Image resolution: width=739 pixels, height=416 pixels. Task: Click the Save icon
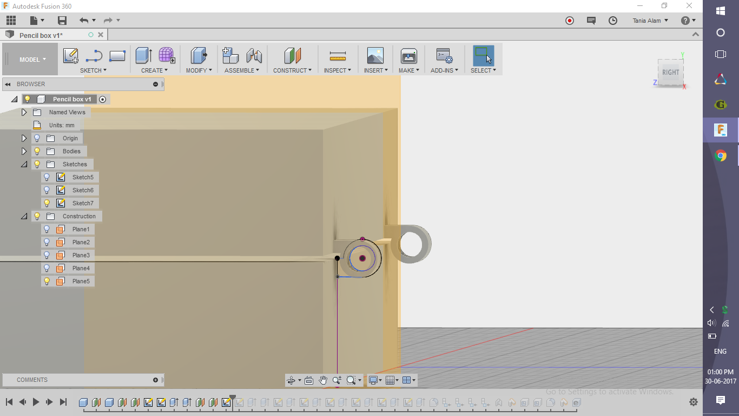tap(62, 21)
